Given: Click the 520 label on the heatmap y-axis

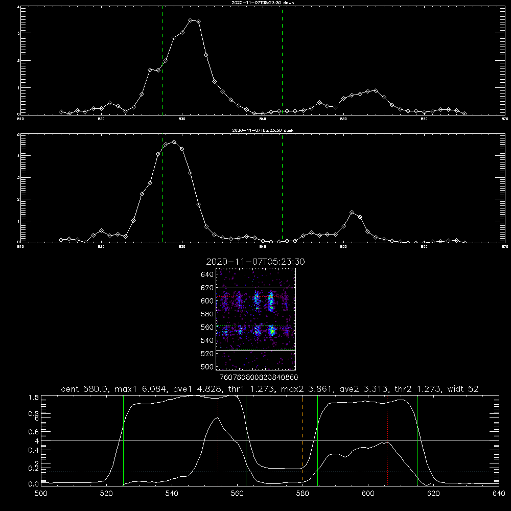Looking at the screenshot, I should tap(207, 354).
